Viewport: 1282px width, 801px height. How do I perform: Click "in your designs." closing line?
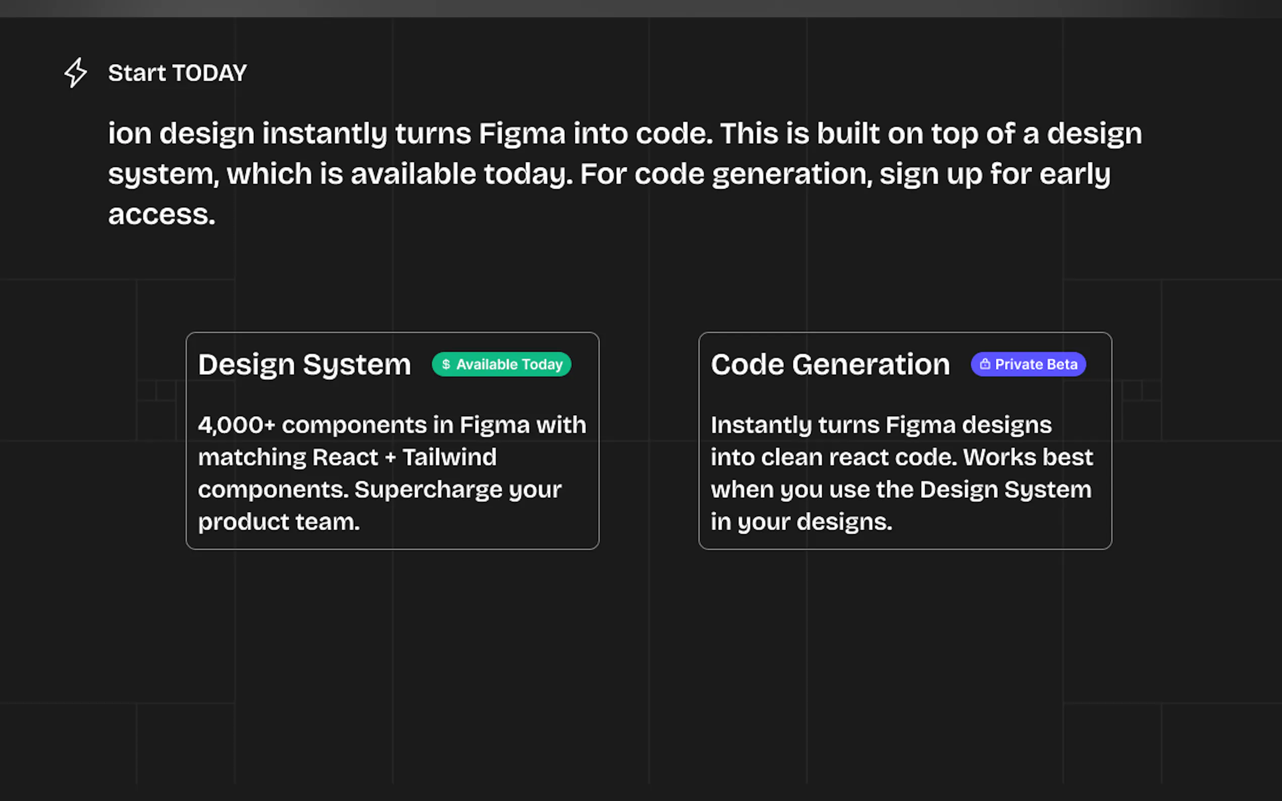[x=802, y=522]
